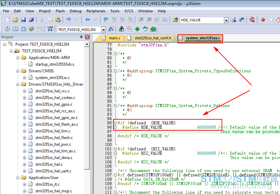Select stm32f1xx_hal_pwr.c file
280x194 pixels.
(x=53, y=144)
